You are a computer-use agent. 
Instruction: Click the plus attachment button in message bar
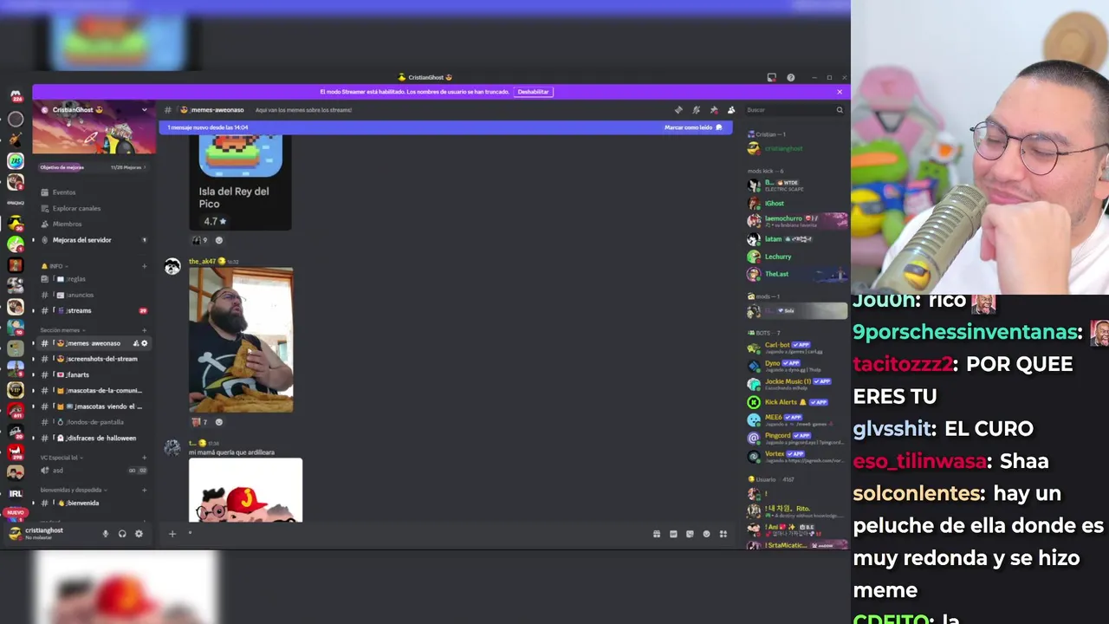[172, 534]
